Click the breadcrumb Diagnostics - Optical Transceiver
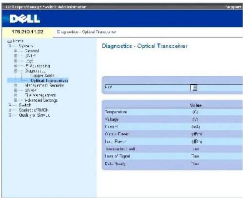The height and width of the screenshot is (198, 243). click(x=87, y=32)
